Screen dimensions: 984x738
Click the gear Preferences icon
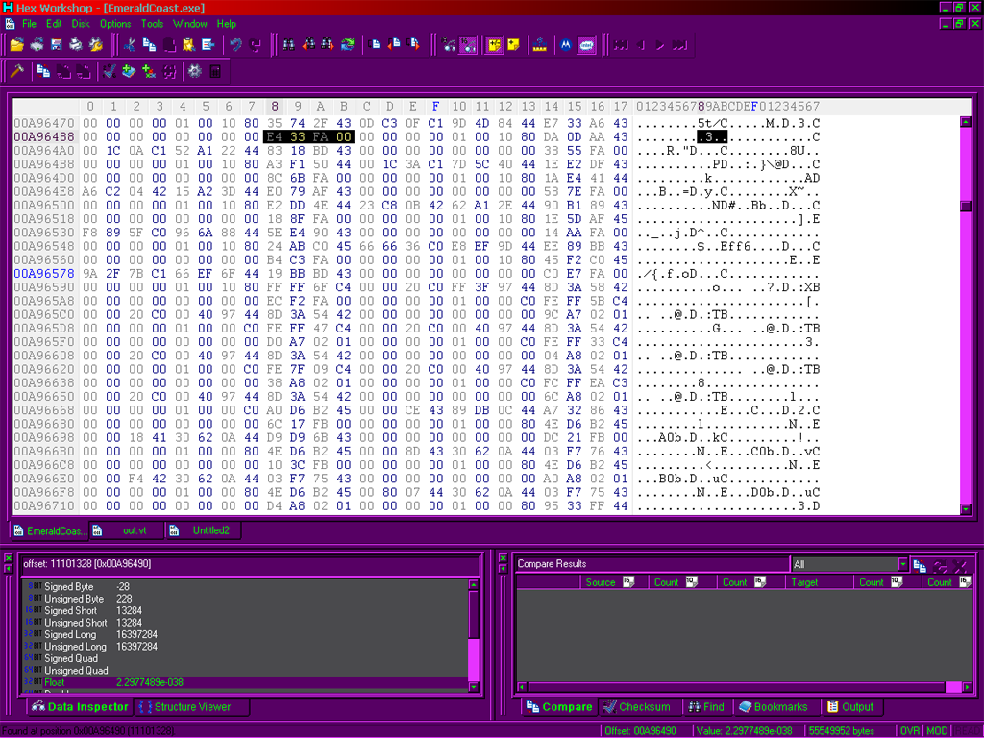click(194, 71)
